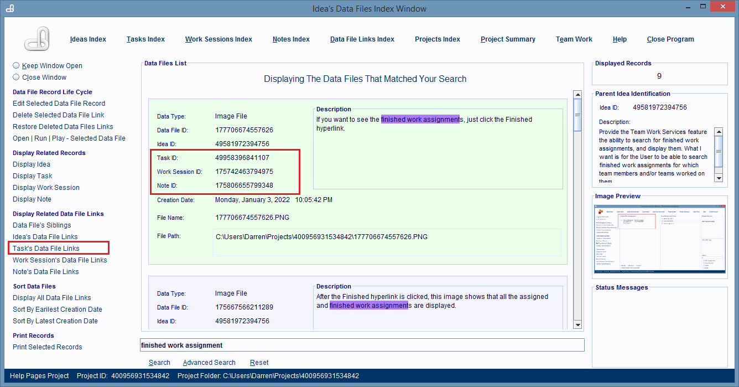
Task: Click the Reset link
Action: coord(259,363)
